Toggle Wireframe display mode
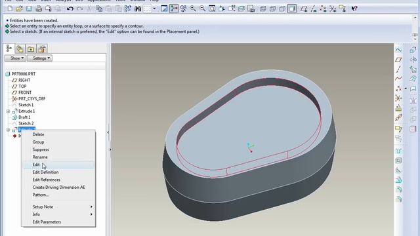 [x=262, y=9]
